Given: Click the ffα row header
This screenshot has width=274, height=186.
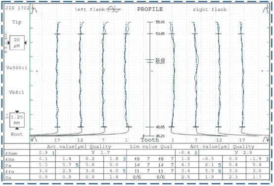Looking at the screenshot, I should click(x=10, y=172).
